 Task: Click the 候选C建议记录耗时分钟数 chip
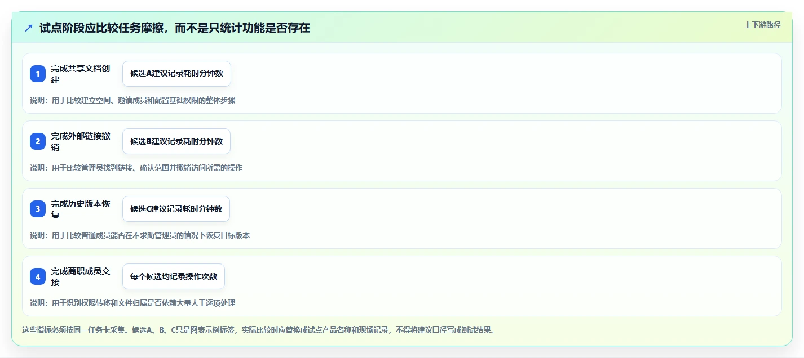tap(176, 209)
